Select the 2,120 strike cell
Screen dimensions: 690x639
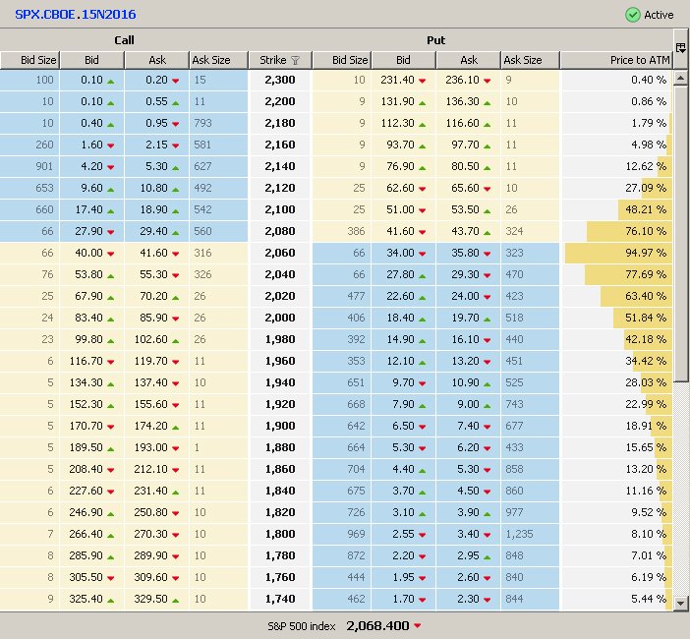pyautogui.click(x=280, y=188)
